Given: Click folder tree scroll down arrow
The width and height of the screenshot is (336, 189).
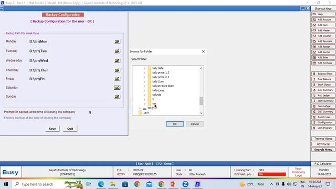Looking at the screenshot, I should [201, 113].
